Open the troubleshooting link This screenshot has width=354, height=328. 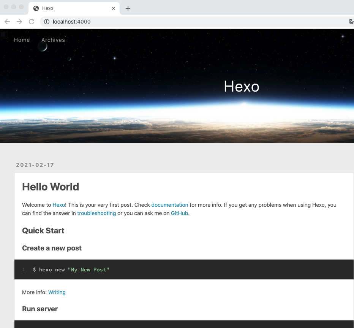(96, 213)
